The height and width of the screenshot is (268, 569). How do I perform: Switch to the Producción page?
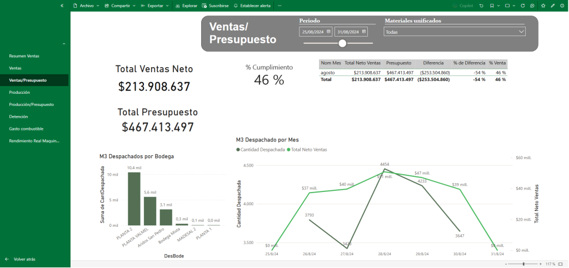(x=19, y=92)
